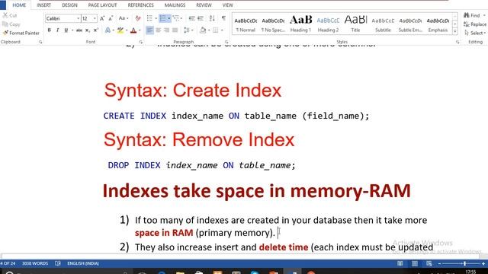Open the font size 12 dropdown
Screen dimensions: 488x274
click(x=95, y=18)
